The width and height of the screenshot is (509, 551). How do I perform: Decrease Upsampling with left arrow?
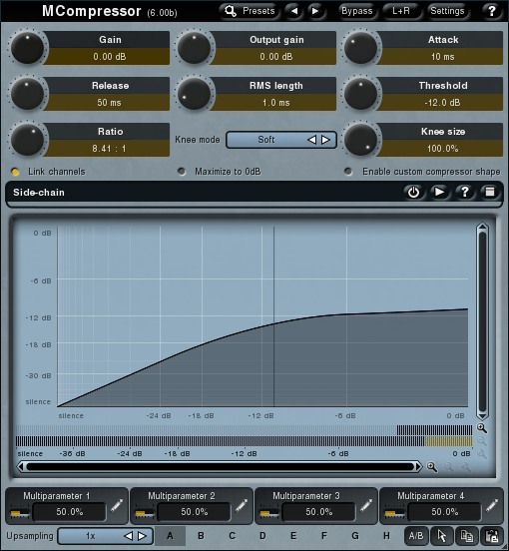(128, 536)
